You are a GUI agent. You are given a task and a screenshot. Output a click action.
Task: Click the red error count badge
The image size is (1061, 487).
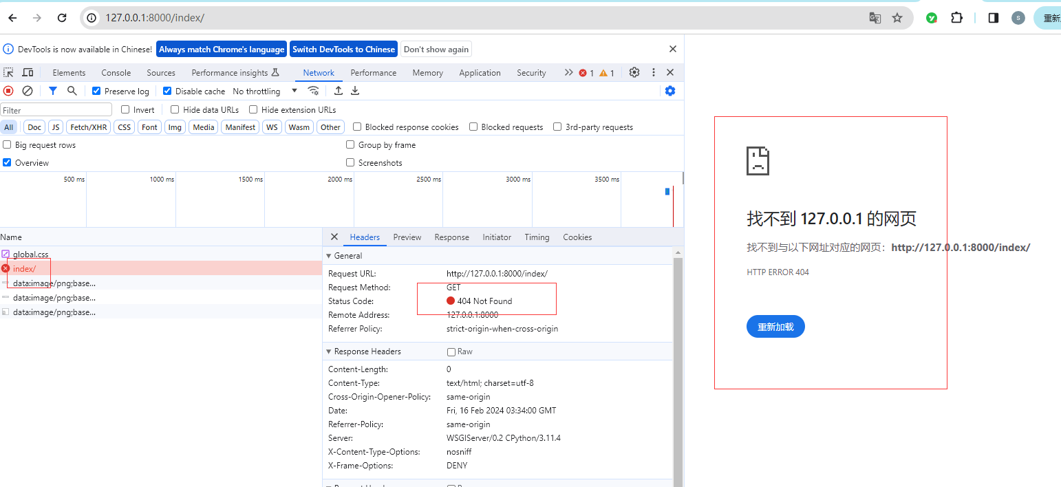[x=586, y=73]
